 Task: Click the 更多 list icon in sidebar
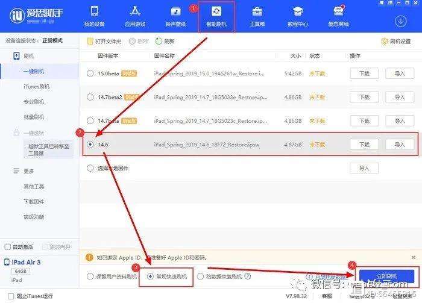pos(16,170)
